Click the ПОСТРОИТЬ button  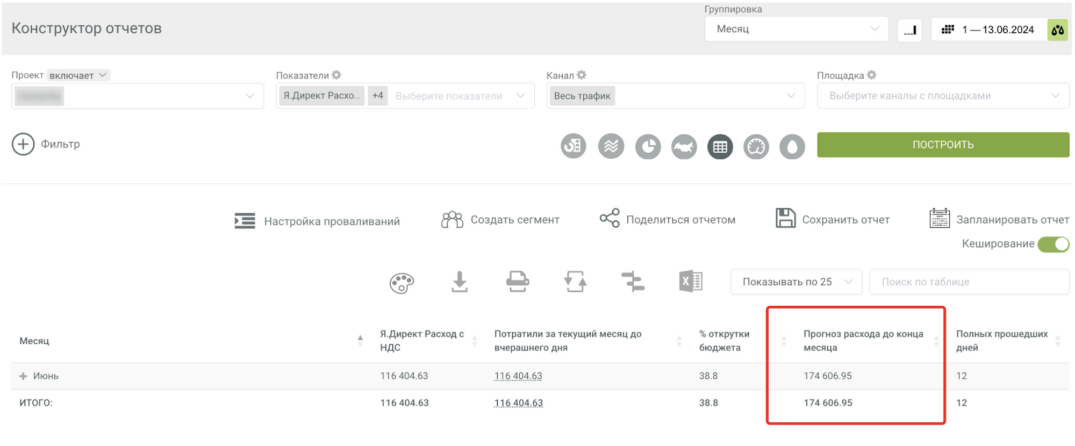point(943,145)
